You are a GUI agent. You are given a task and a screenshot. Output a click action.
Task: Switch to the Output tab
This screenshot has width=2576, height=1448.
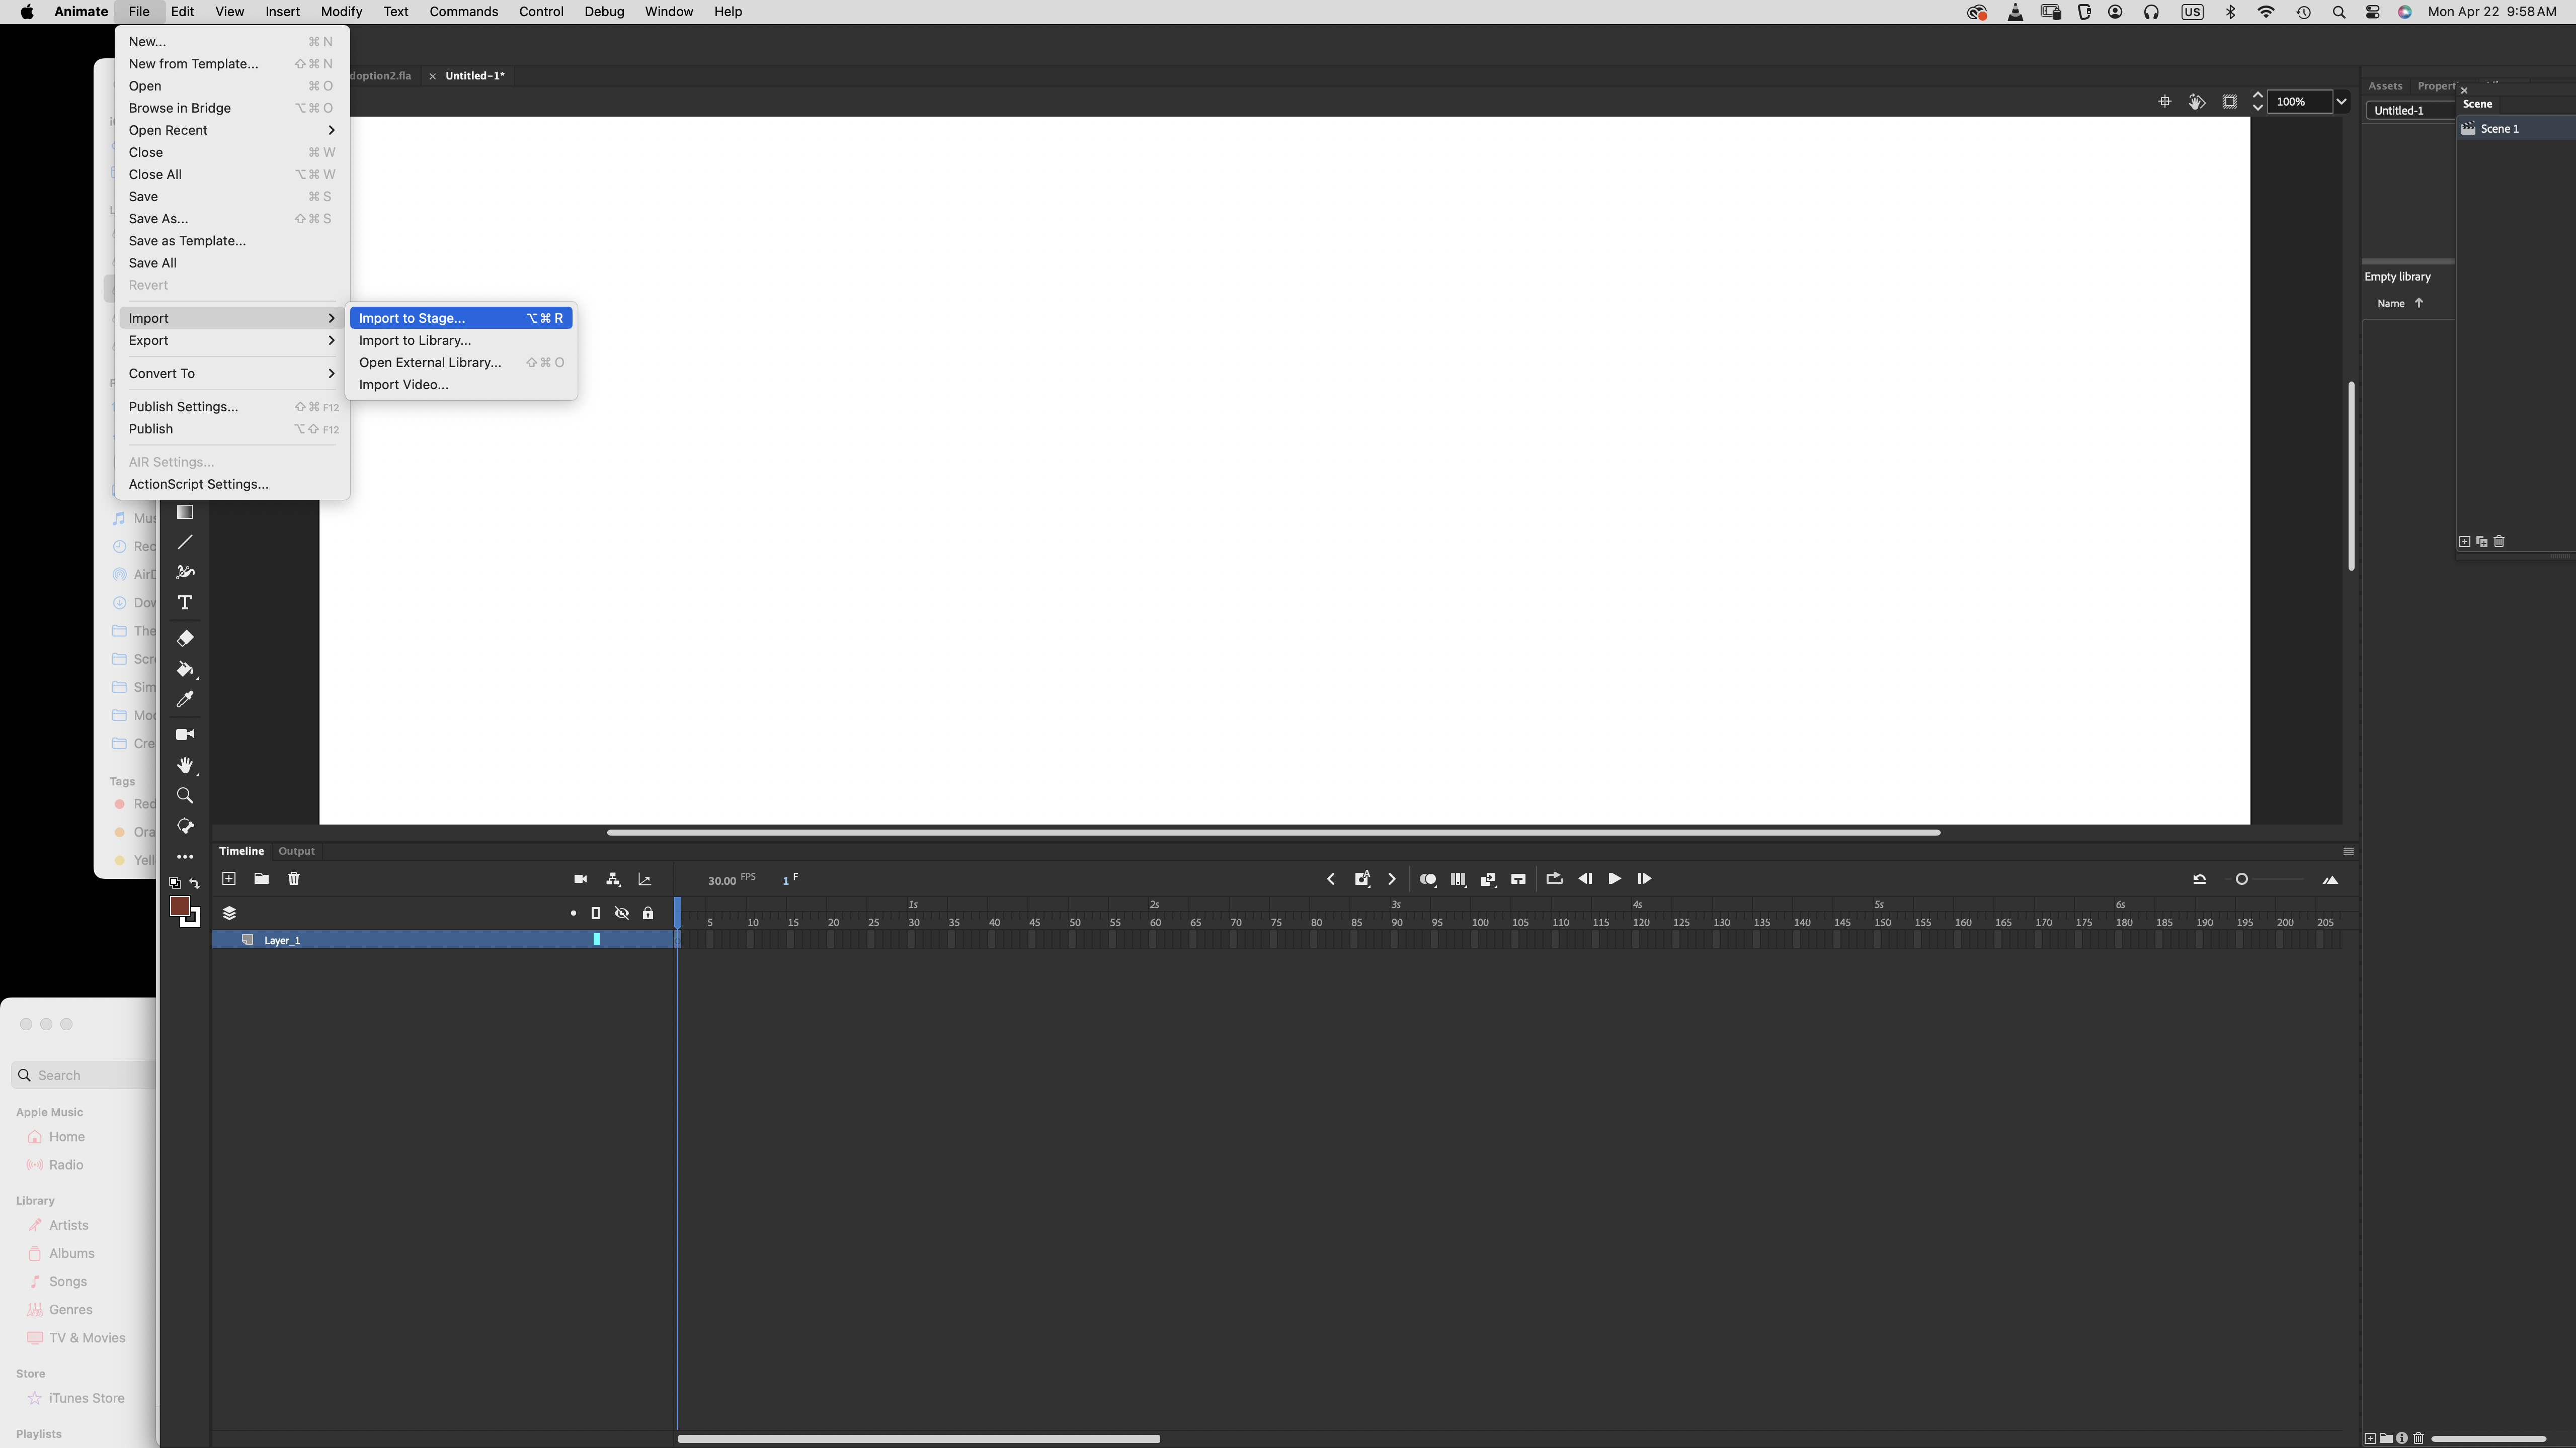click(x=296, y=850)
